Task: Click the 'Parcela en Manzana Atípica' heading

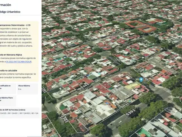Action: click(x=11, y=55)
